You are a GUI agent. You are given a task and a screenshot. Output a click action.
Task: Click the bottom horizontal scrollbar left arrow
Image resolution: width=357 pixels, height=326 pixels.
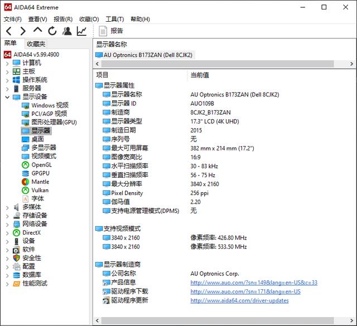[98, 320]
